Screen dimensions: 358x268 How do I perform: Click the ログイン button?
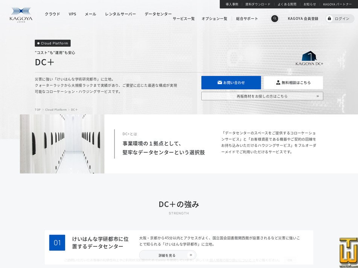tap(340, 19)
